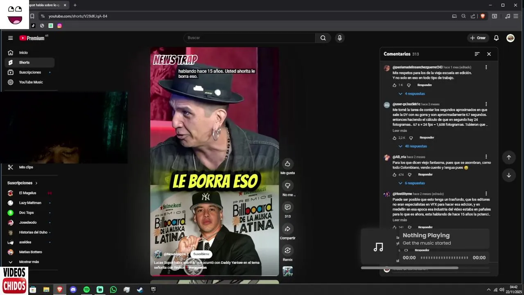The image size is (524, 295).
Task: Reply to paolamadelinsanchezguerrer243's comment
Action: (425, 85)
